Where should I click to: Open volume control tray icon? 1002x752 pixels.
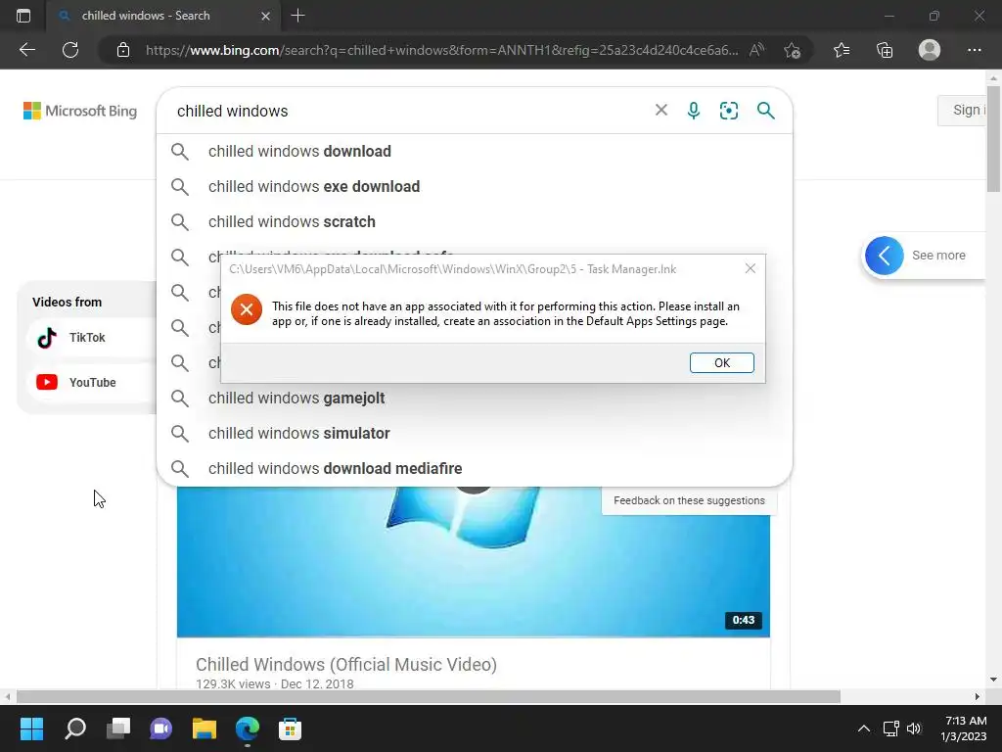915,728
